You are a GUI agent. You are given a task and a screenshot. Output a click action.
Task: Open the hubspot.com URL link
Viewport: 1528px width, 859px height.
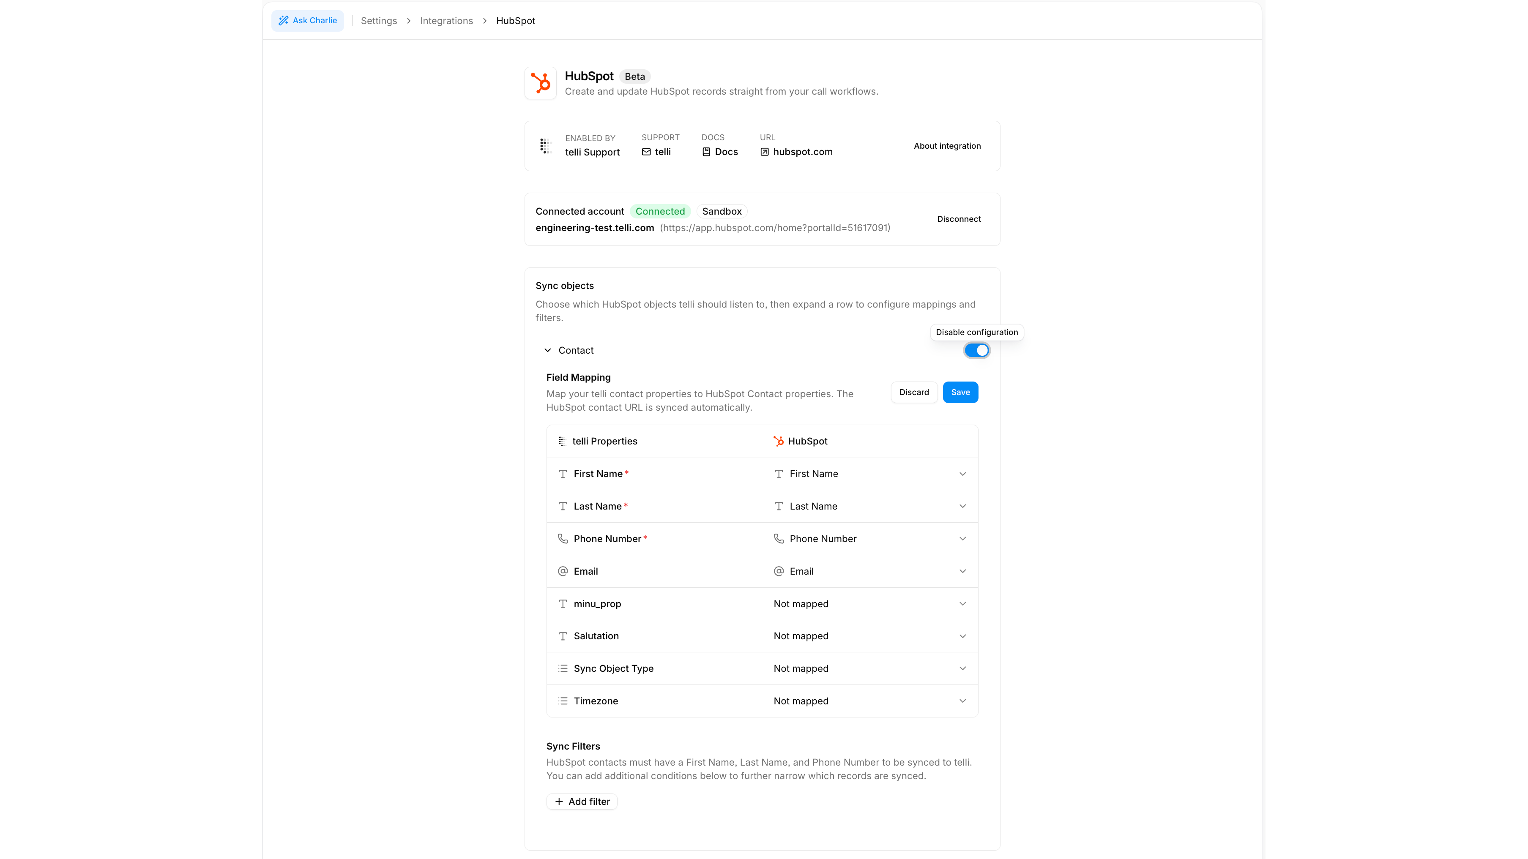[x=796, y=152]
